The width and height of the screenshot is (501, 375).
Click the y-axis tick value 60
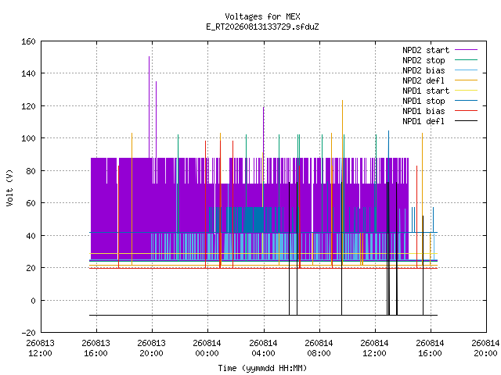tap(31, 203)
